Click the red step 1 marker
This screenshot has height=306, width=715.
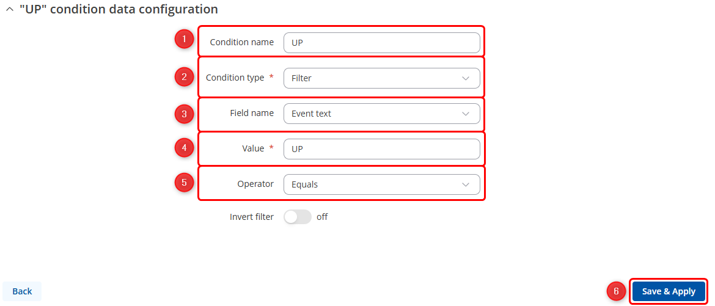click(184, 40)
